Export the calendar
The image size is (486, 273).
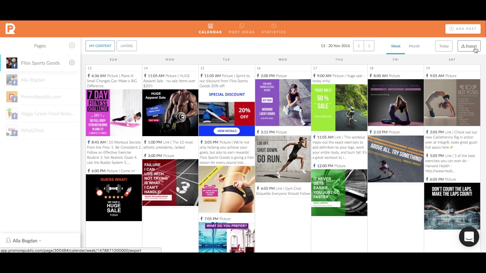(x=469, y=46)
